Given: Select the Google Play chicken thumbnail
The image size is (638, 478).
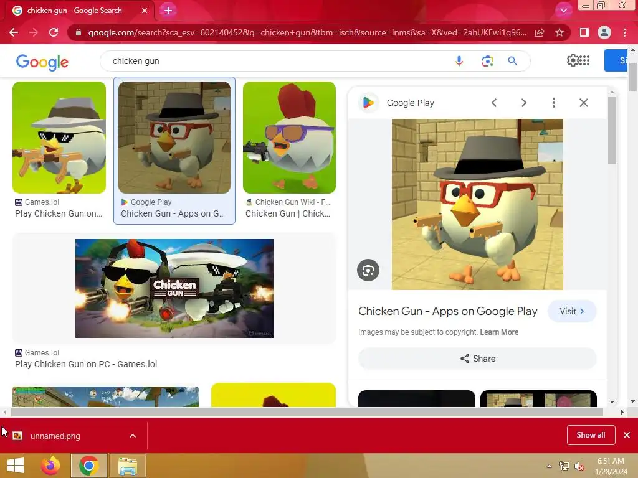Looking at the screenshot, I should click(174, 138).
